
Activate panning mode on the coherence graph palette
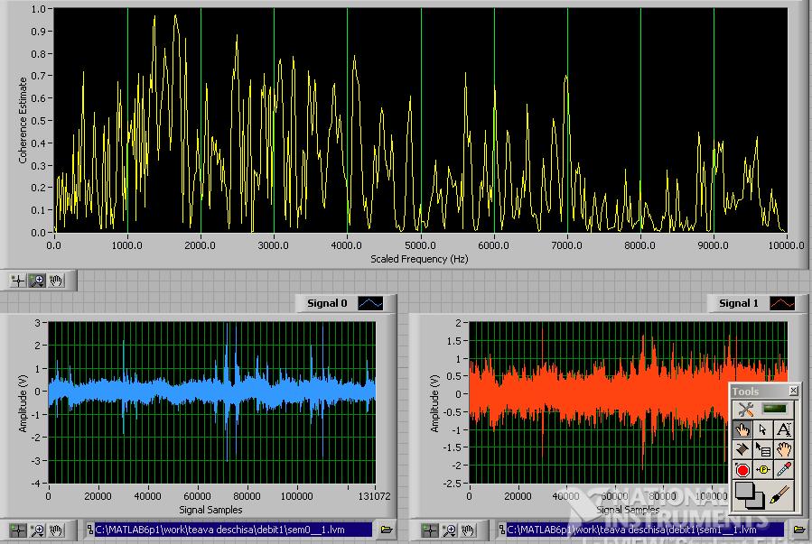coord(54,281)
